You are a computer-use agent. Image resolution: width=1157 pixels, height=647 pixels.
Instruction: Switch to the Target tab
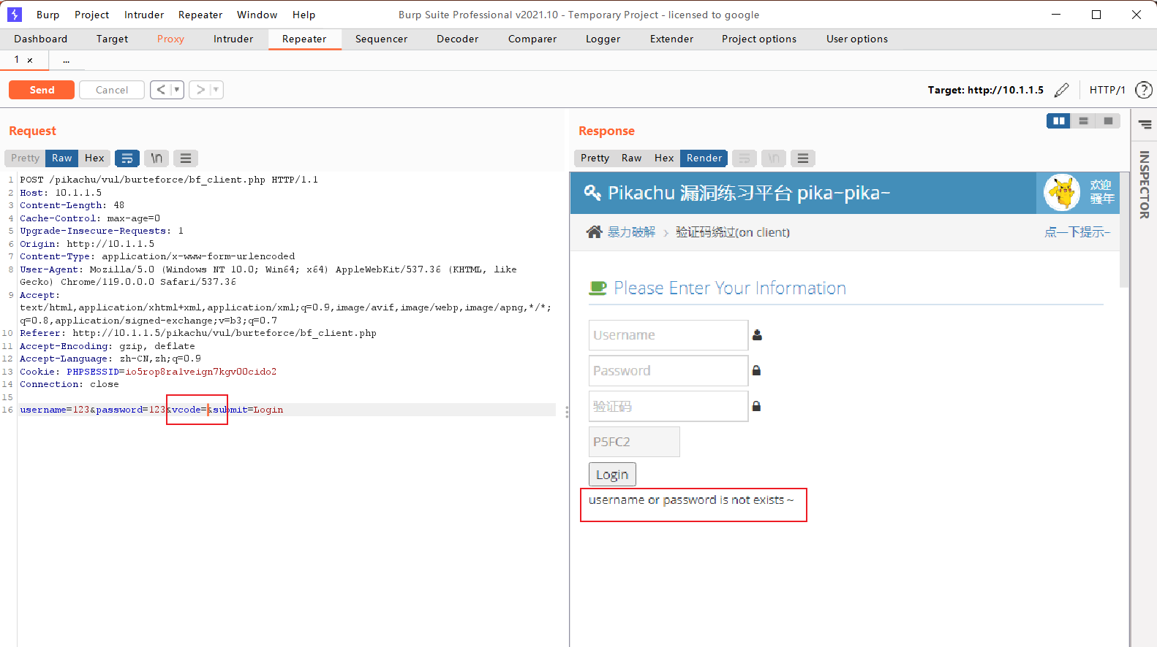[x=112, y=39]
